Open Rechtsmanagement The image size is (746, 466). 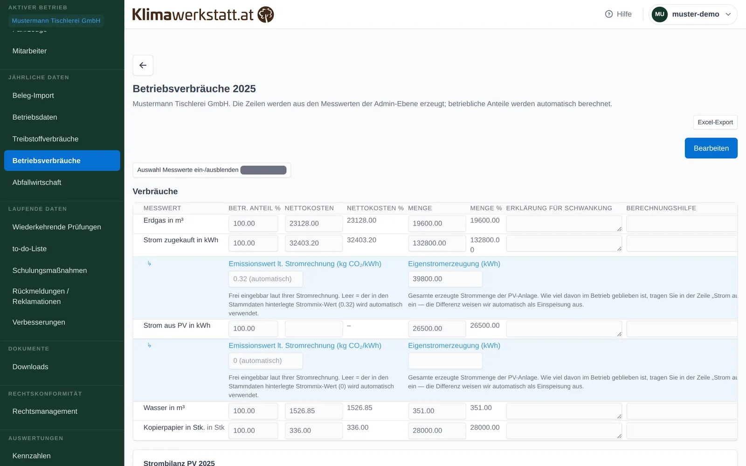click(x=62, y=411)
